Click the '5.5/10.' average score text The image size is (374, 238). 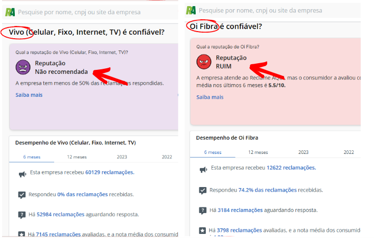[277, 85]
